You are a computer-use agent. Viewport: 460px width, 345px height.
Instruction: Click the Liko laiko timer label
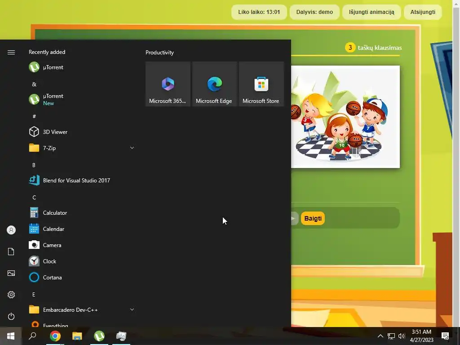(259, 12)
